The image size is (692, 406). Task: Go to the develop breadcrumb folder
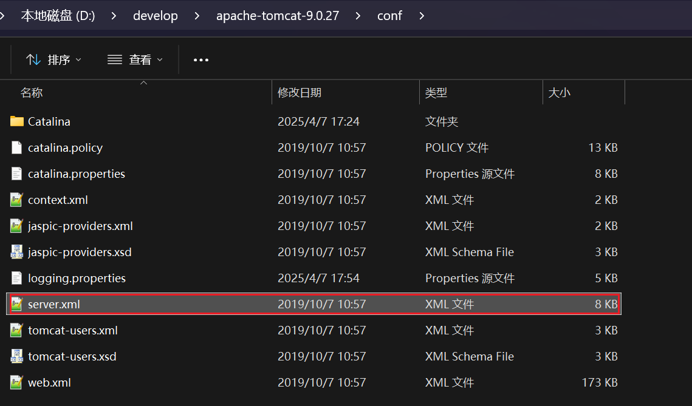pos(156,16)
